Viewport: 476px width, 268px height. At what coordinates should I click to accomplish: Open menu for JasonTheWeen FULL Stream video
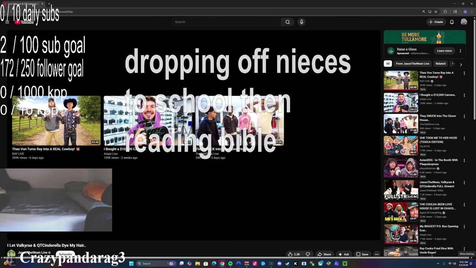coord(464,183)
